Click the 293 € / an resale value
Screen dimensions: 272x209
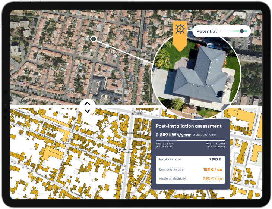(212, 178)
